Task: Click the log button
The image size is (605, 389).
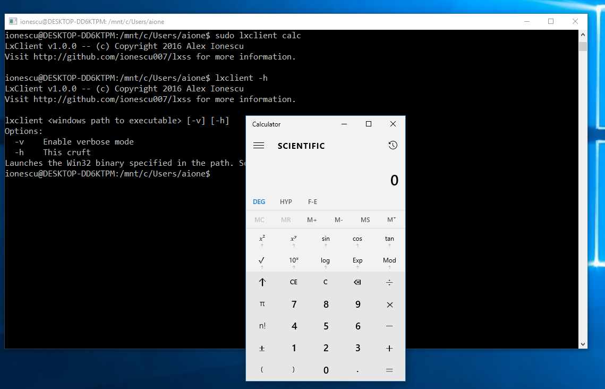Action: [326, 261]
